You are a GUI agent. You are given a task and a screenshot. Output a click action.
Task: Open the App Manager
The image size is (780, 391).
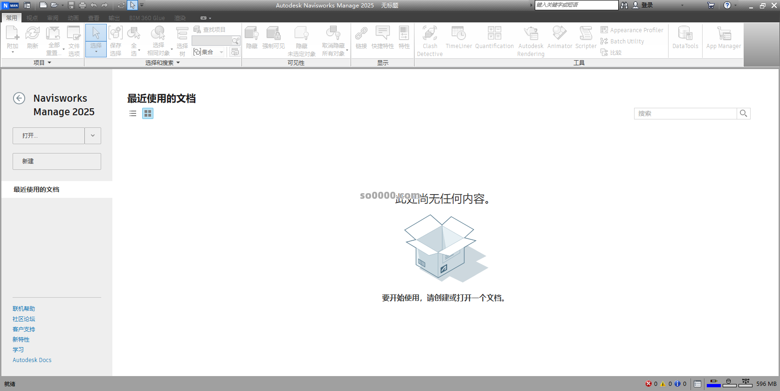(723, 34)
